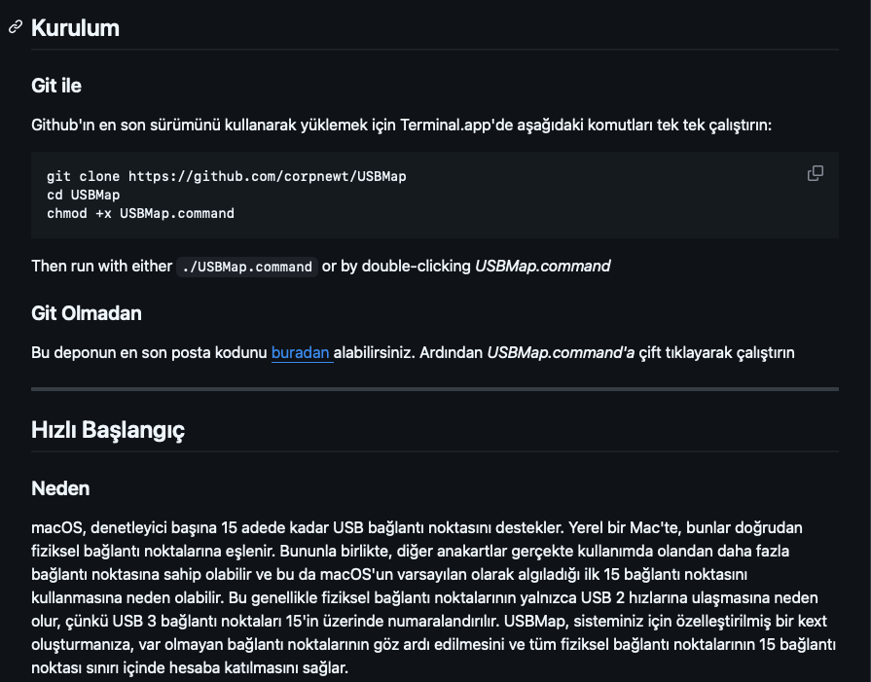Screen dimensions: 871x682
Task: Copy the code block with copy icon
Action: pos(816,173)
